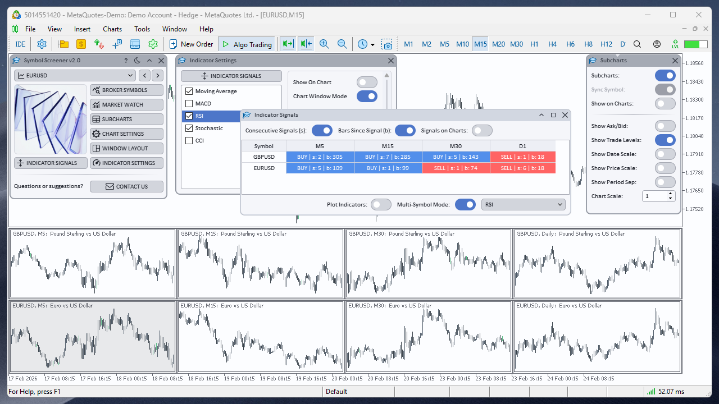
Task: Open help question mark in Symbol Screener
Action: click(126, 61)
